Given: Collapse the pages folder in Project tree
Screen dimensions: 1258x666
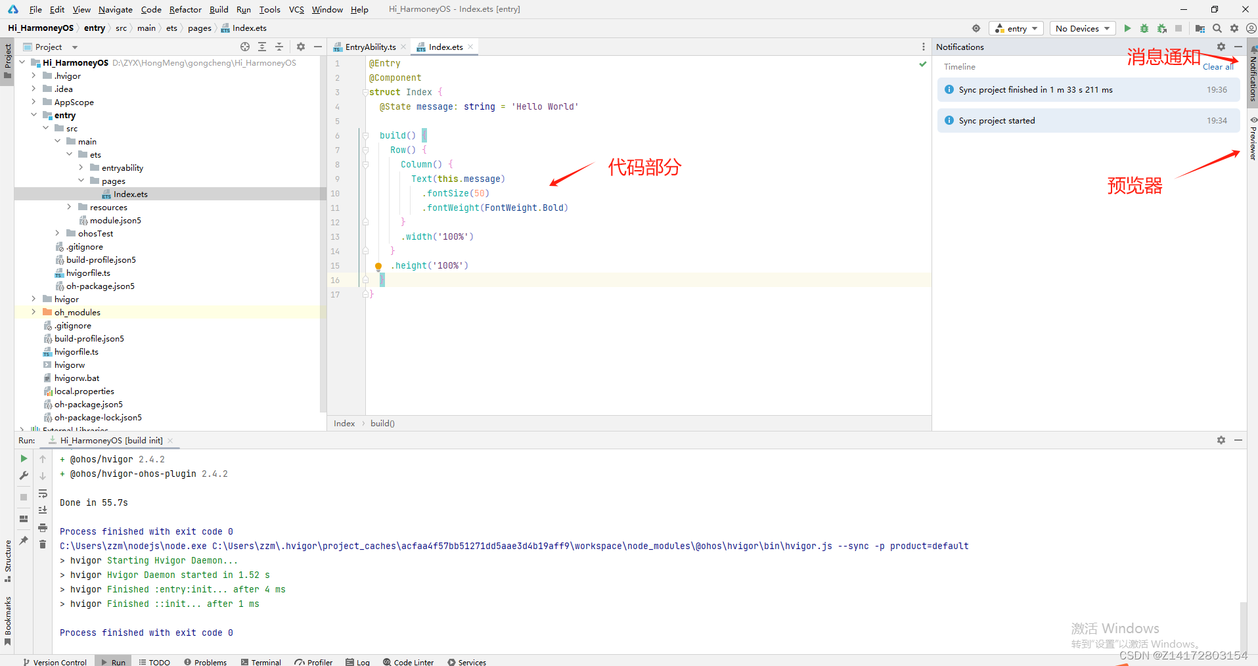Looking at the screenshot, I should 80,181.
